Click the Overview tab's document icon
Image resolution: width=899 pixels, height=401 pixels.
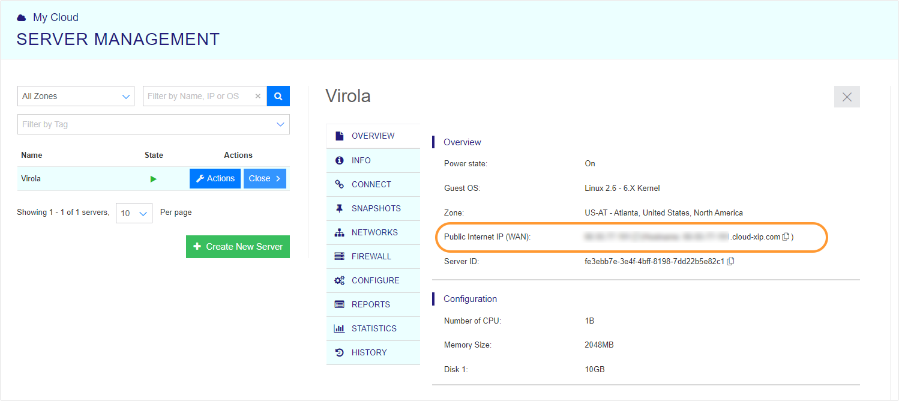340,136
